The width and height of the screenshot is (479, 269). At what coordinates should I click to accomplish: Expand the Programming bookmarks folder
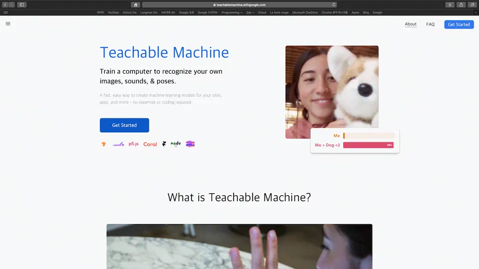point(232,12)
